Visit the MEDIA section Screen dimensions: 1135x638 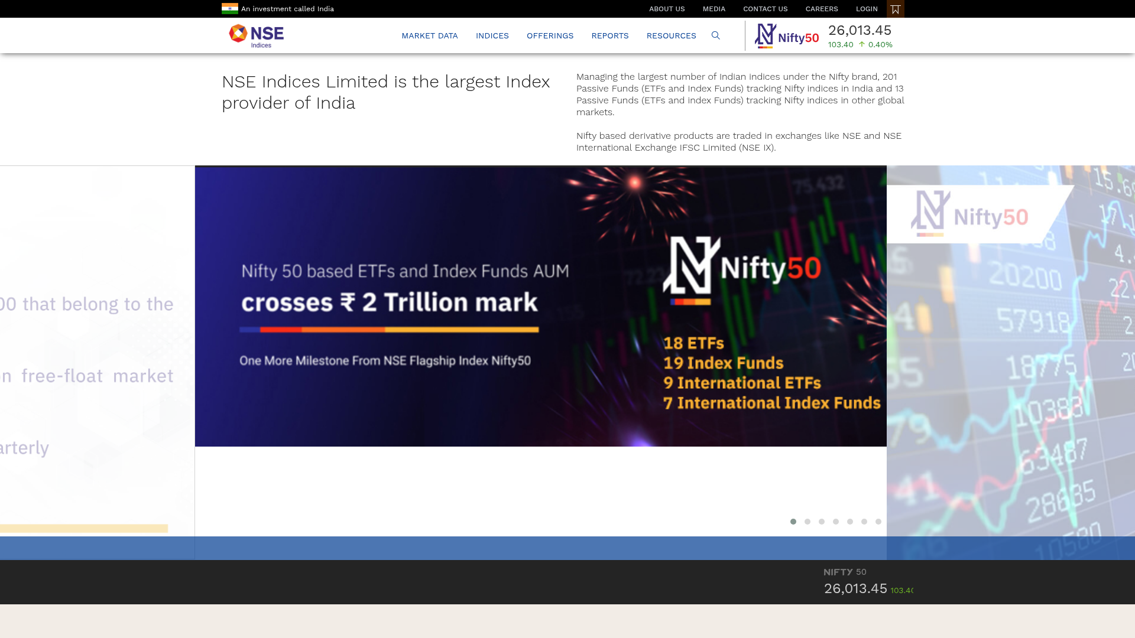point(714,8)
